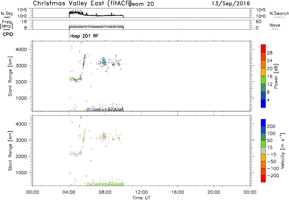Viewport: 289px width, 200px height.
Task: Click the 'Slant Range [km]' label of velocity panel
Action: 10,151
